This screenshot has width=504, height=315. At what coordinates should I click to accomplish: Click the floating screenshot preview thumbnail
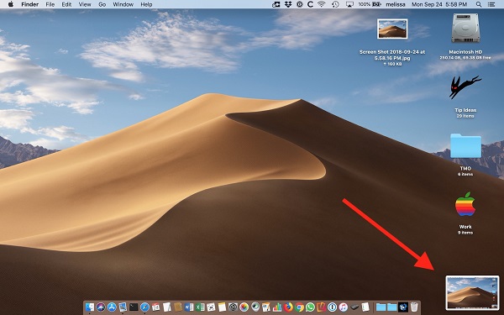472,293
